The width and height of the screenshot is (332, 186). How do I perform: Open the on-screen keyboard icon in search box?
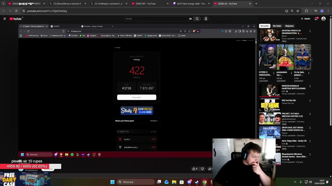click(190, 19)
